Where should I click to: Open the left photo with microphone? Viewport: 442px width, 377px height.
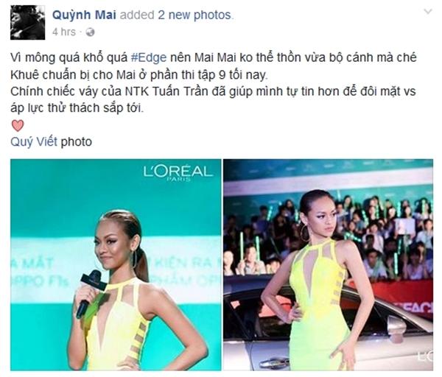[x=116, y=265]
